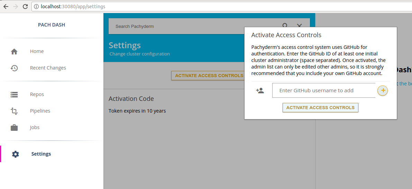Click the Pipelines icon in sidebar
The image size is (412, 189).
(14, 111)
